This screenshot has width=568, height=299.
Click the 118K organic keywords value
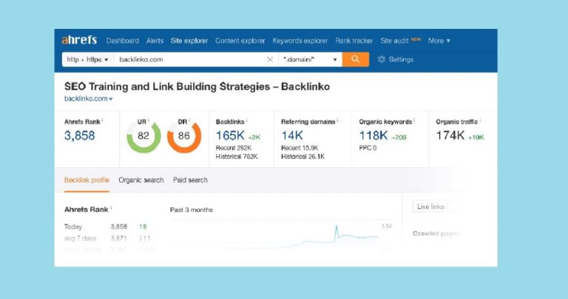coord(373,135)
